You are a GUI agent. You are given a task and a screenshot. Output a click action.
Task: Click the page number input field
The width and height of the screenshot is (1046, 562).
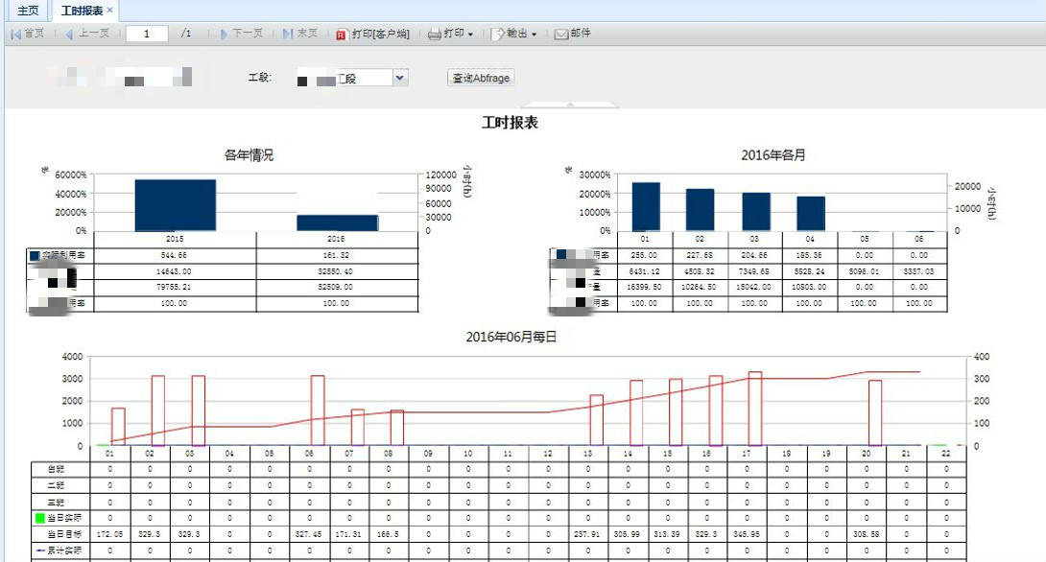tap(148, 34)
